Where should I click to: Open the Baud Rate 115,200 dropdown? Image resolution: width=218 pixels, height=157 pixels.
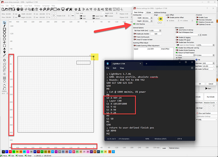tap(208, 66)
